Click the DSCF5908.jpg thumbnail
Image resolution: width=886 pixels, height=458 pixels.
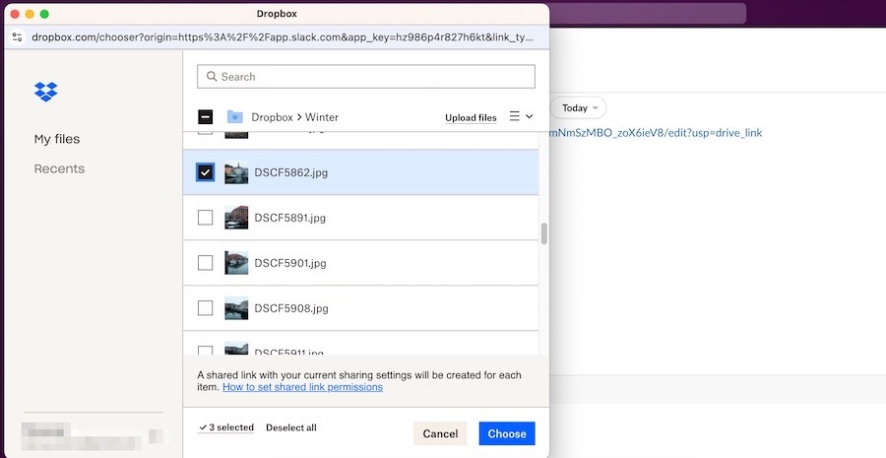click(x=236, y=308)
